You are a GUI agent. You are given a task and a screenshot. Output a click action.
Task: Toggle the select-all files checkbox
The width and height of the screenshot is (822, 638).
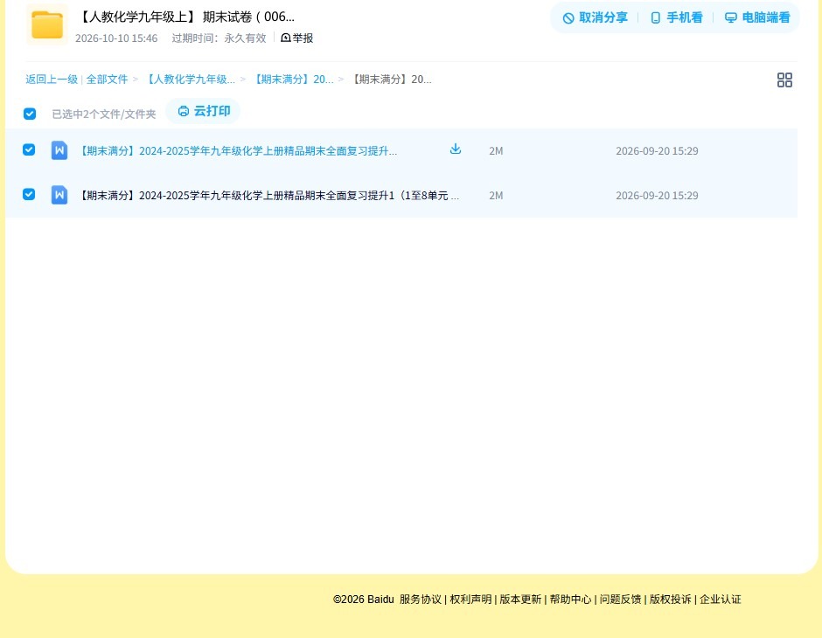(x=30, y=114)
